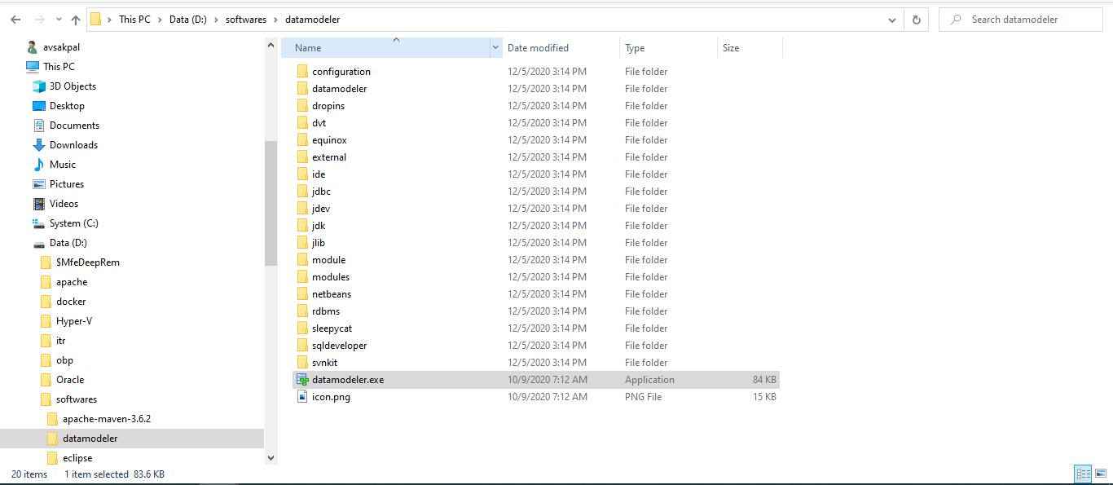
Task: Select the dvt folder icon
Action: 302,123
